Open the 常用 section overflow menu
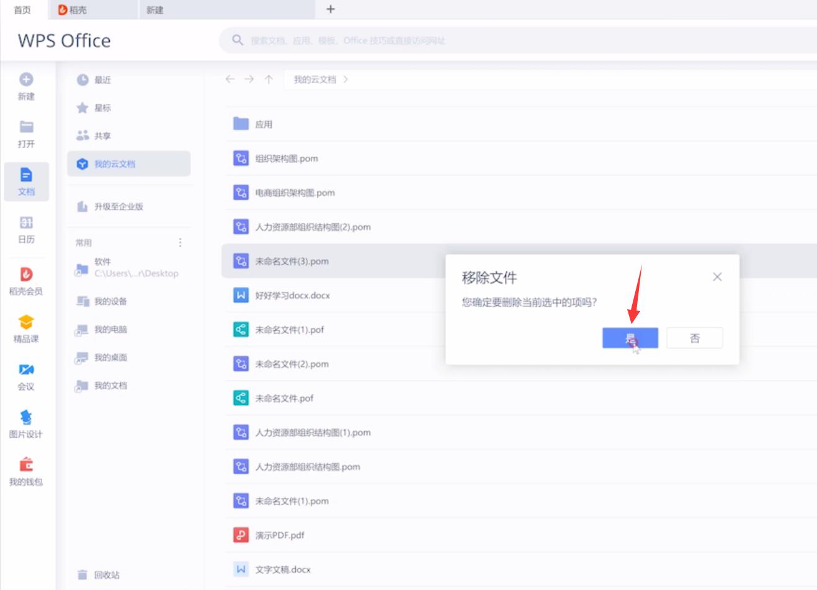Screen dimensions: 817x590 pos(180,242)
